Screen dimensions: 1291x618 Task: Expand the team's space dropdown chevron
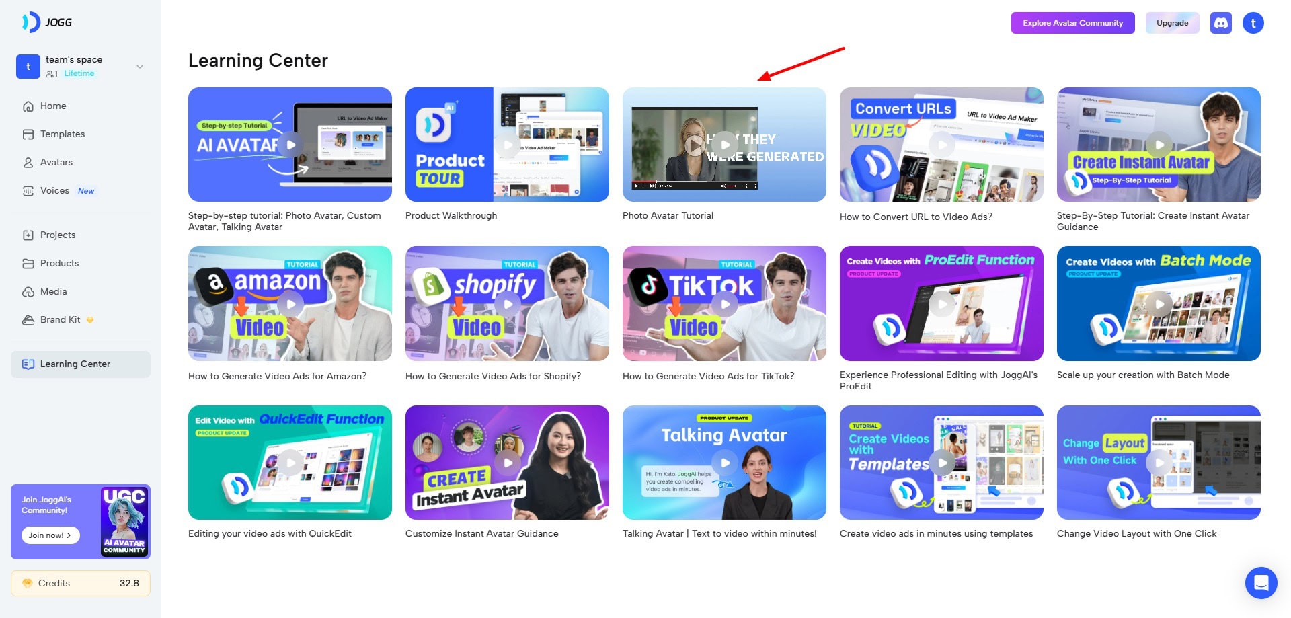[x=140, y=67]
